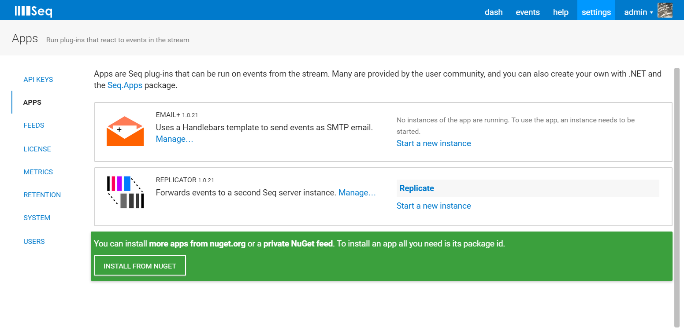Open FEEDS settings section

pyautogui.click(x=34, y=125)
